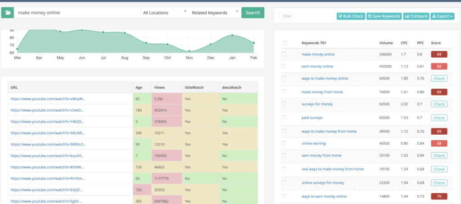Open YouTube link ending v=RrH5m...
The width and height of the screenshot is (461, 204).
(x=48, y=178)
